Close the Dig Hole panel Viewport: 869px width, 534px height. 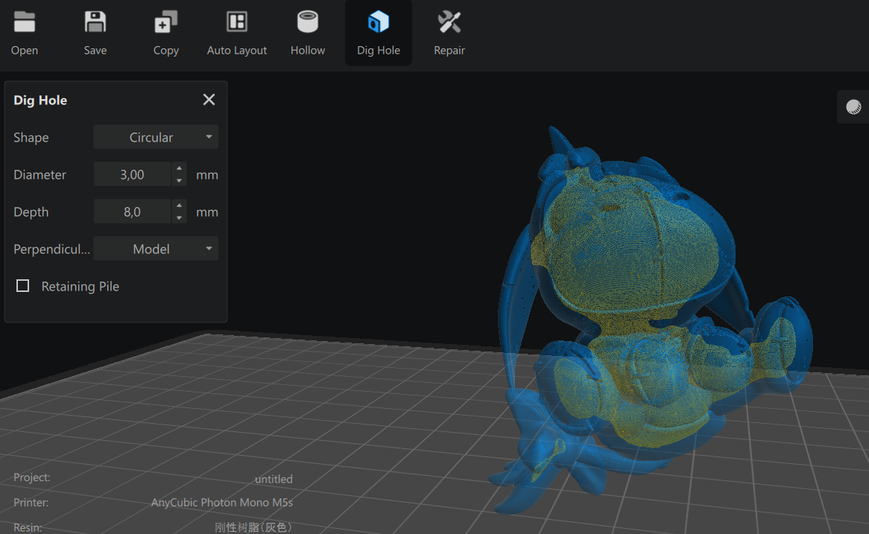(x=209, y=100)
